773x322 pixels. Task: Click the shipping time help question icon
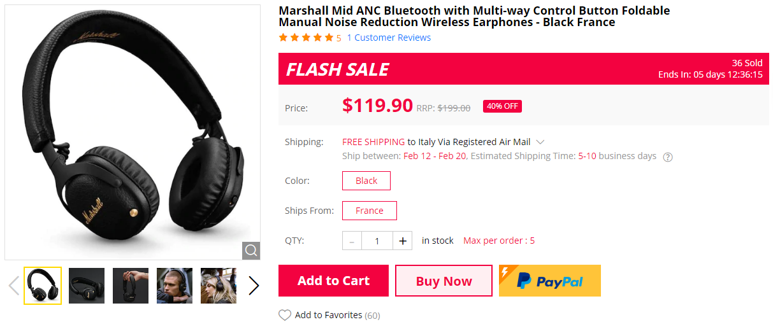pos(668,157)
